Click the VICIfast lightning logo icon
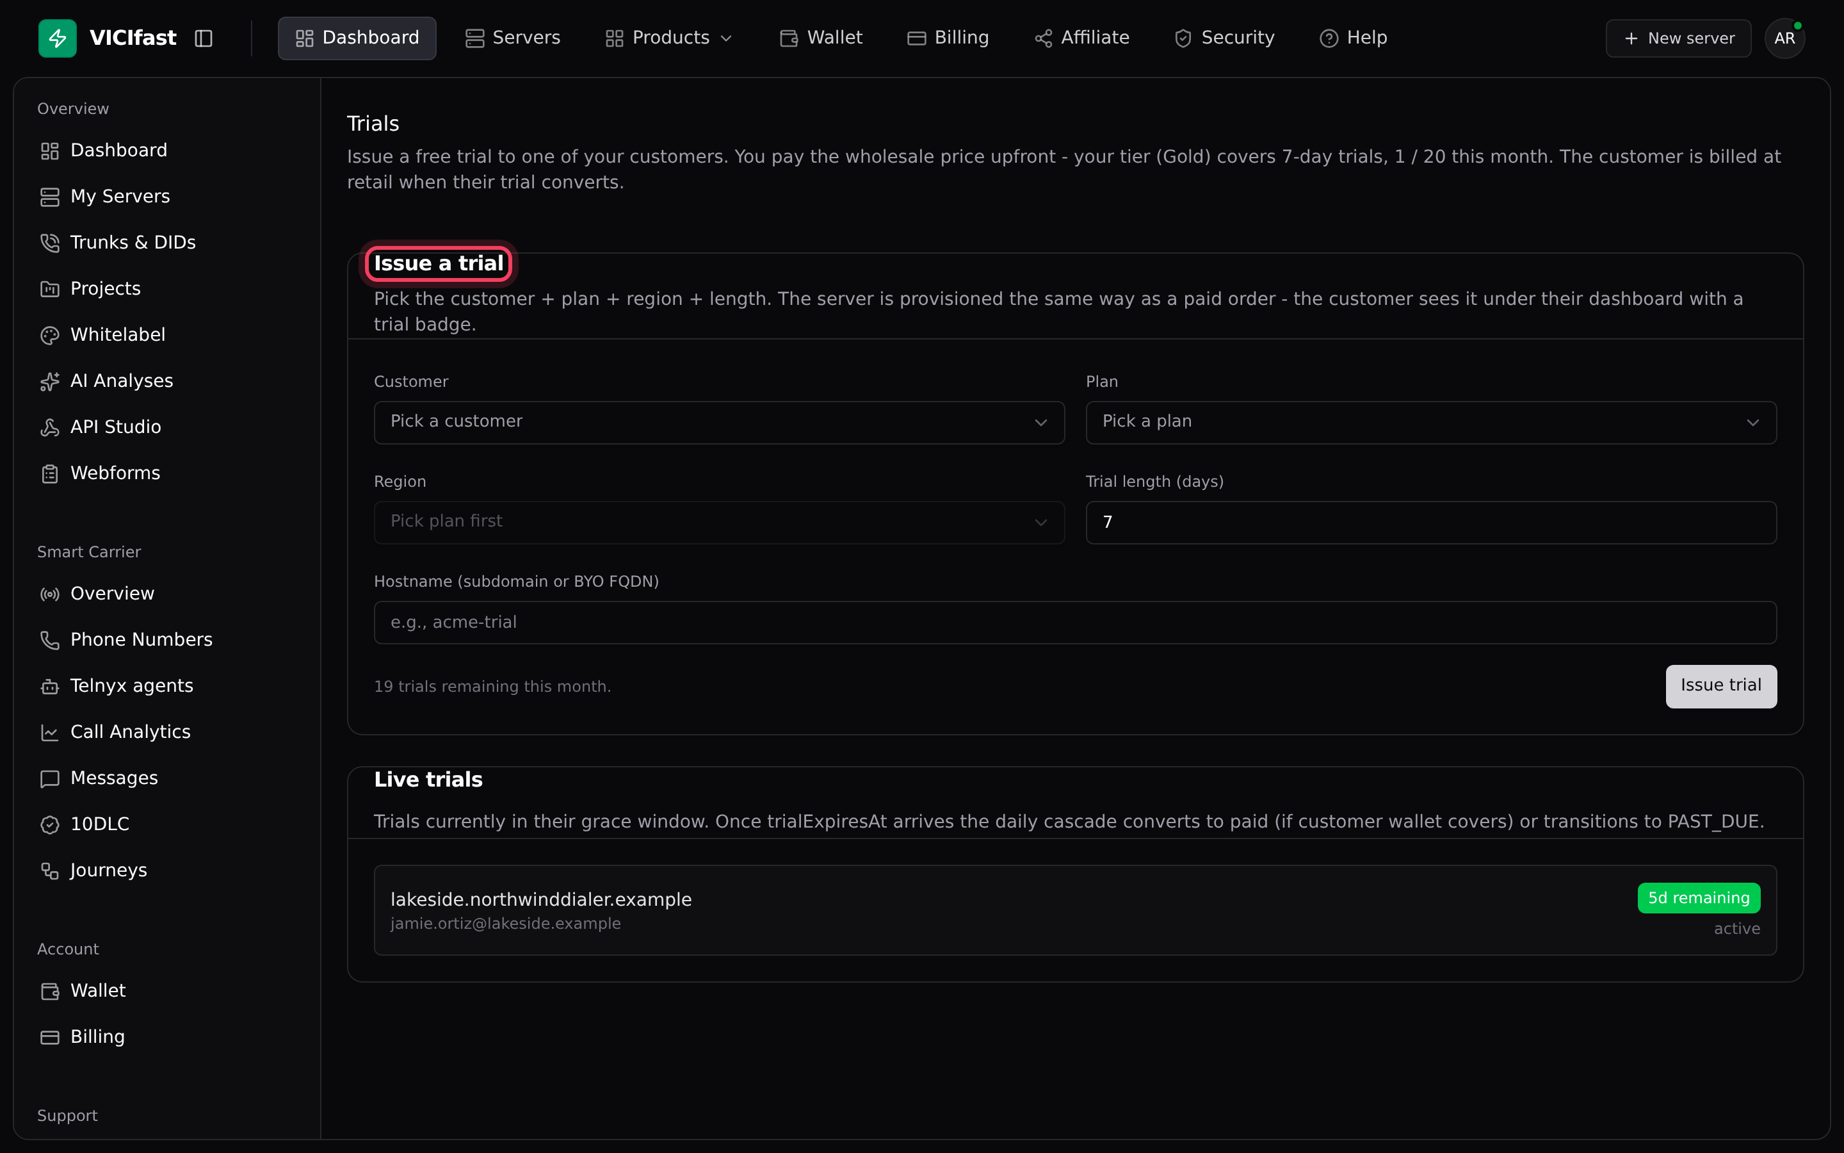Screen dimensions: 1844x1153 (x=57, y=38)
